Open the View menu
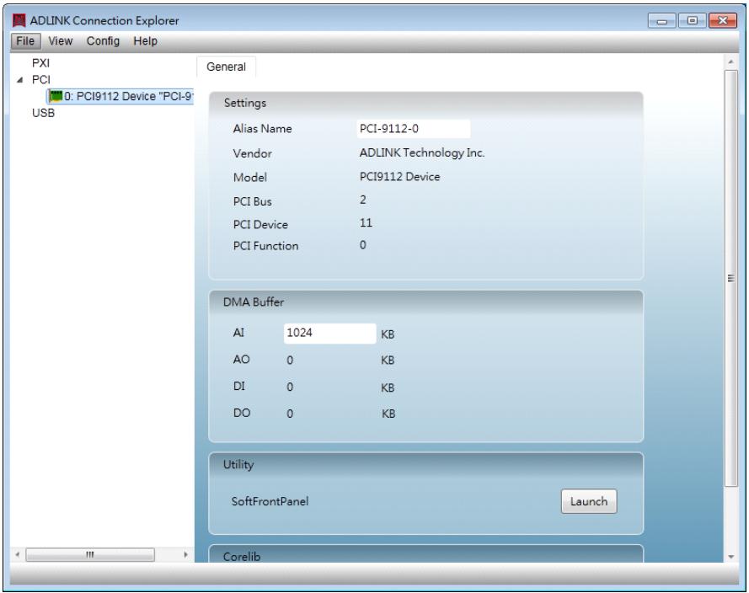749x593 pixels. click(x=60, y=41)
